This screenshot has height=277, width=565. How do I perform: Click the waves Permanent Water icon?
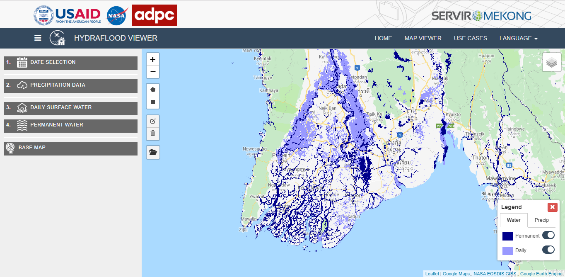click(x=22, y=126)
